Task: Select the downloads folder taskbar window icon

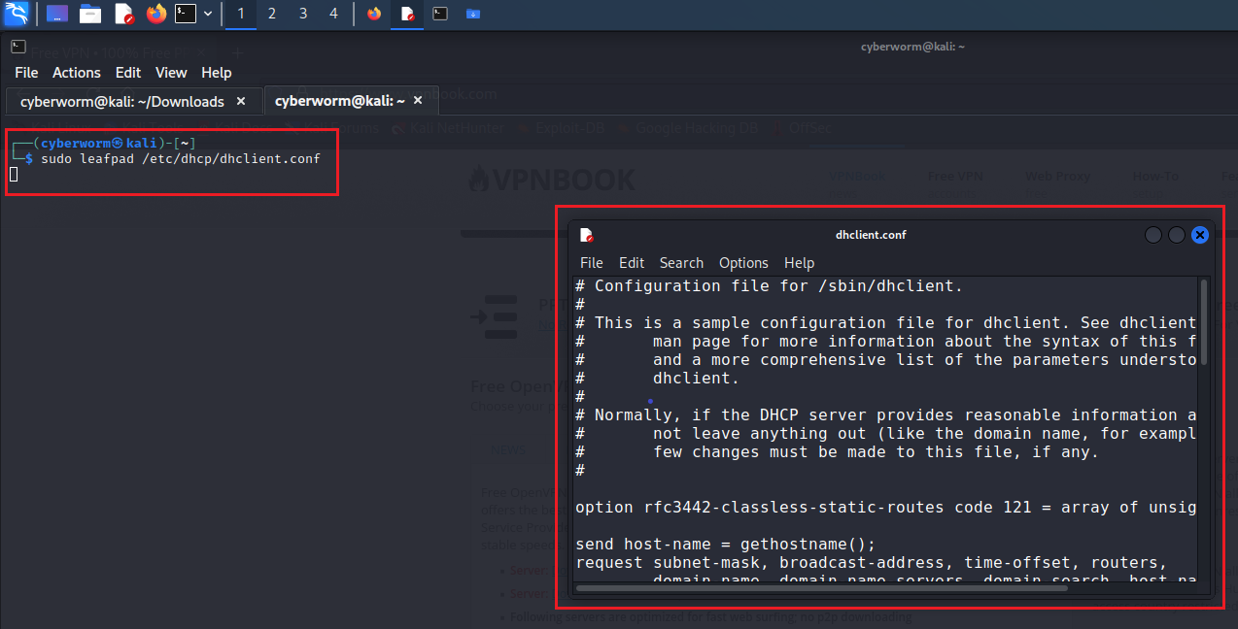Action: [473, 14]
